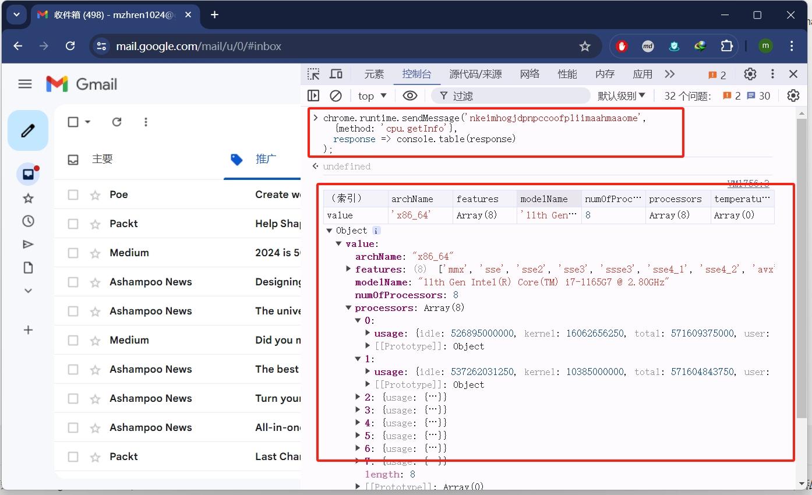
Task: Open Gmail toolbar more options dots
Action: coord(146,122)
